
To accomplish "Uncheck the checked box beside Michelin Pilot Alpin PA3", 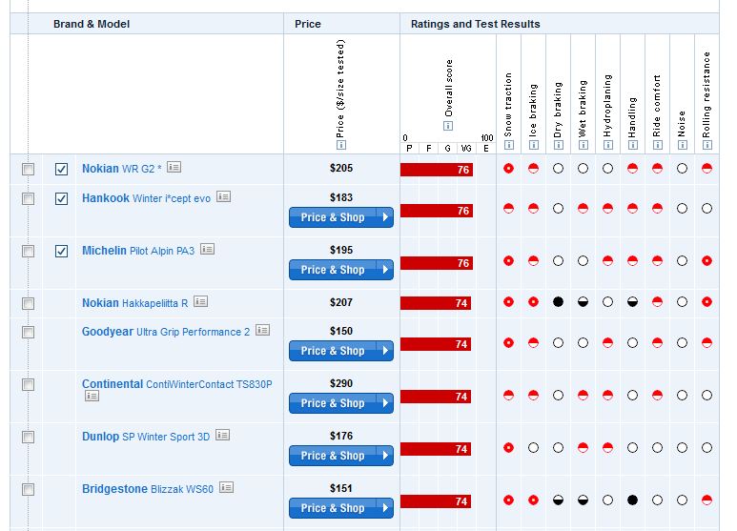I will click(x=61, y=251).
